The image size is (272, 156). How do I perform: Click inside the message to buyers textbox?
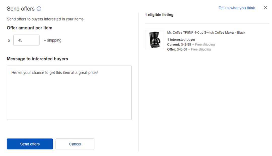(69, 95)
